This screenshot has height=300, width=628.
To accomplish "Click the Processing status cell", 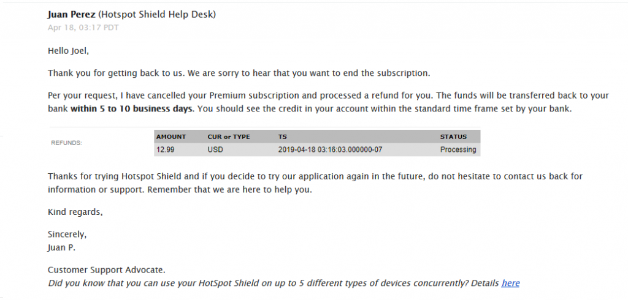I will (x=458, y=150).
